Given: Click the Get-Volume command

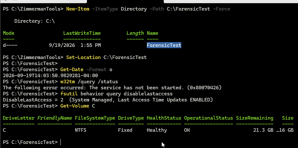Looking at the screenshot, I should click(x=75, y=106).
